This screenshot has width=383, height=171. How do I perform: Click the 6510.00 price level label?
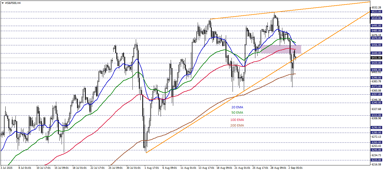coord(376,18)
